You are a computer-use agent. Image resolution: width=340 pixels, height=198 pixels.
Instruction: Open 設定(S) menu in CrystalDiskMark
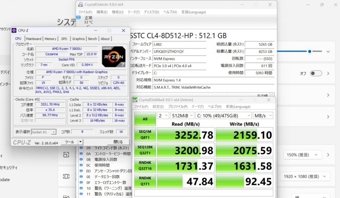[158, 106]
